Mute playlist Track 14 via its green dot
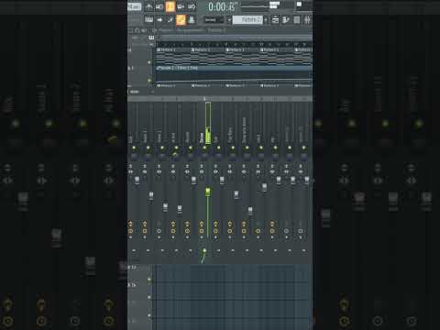Image resolution: width=440 pixels, height=330 pixels. coord(149,297)
